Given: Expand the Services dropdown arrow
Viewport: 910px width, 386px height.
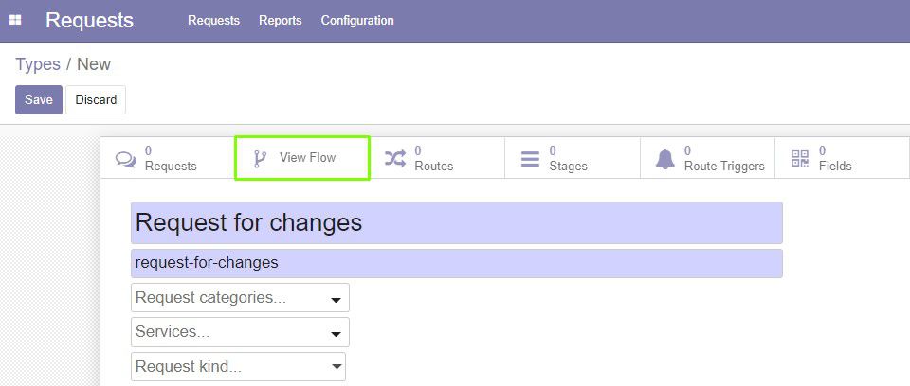Looking at the screenshot, I should coord(336,334).
